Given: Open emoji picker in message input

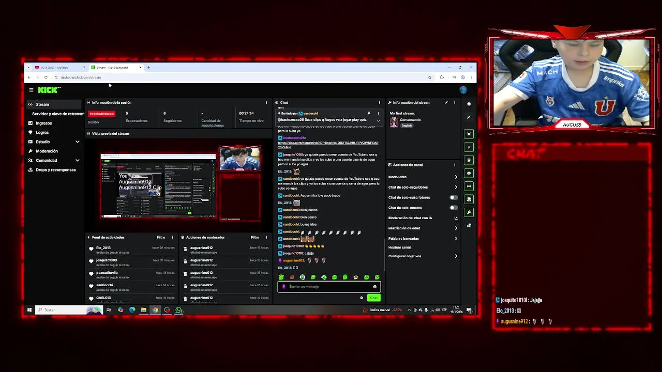Looking at the screenshot, I should coord(375,287).
